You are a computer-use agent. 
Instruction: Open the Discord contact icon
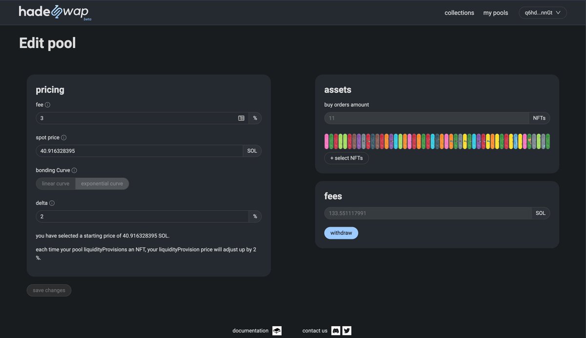pos(336,331)
